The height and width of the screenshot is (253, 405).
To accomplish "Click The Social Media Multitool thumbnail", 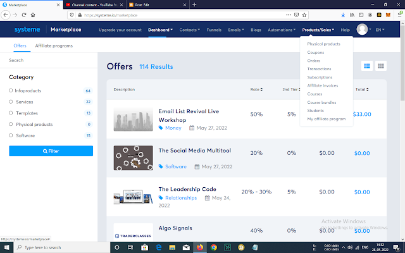I will coord(134,157).
